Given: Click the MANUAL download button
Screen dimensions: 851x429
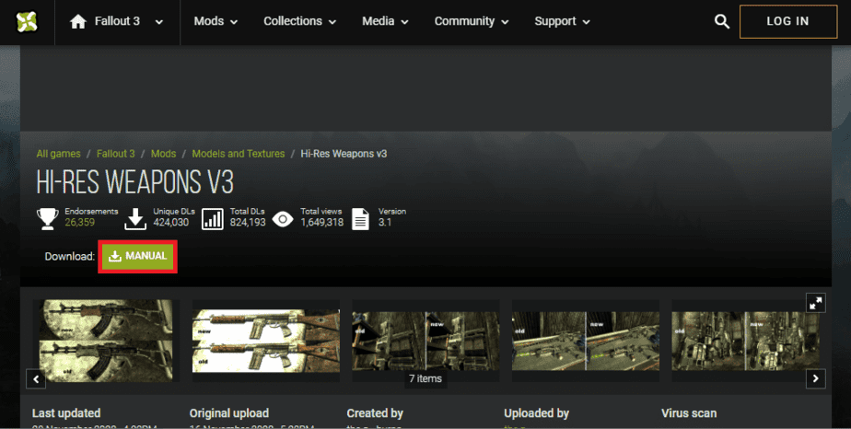Looking at the screenshot, I should coord(138,256).
